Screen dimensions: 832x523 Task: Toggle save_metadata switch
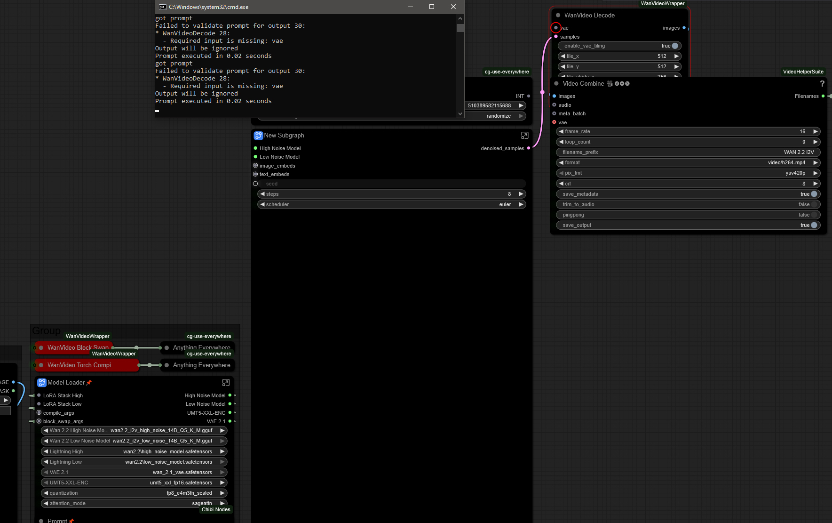[814, 194]
